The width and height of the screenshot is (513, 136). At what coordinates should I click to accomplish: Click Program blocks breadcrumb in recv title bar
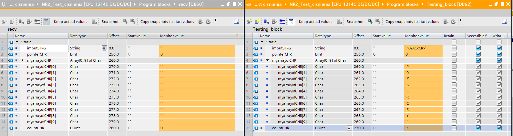(155, 4)
